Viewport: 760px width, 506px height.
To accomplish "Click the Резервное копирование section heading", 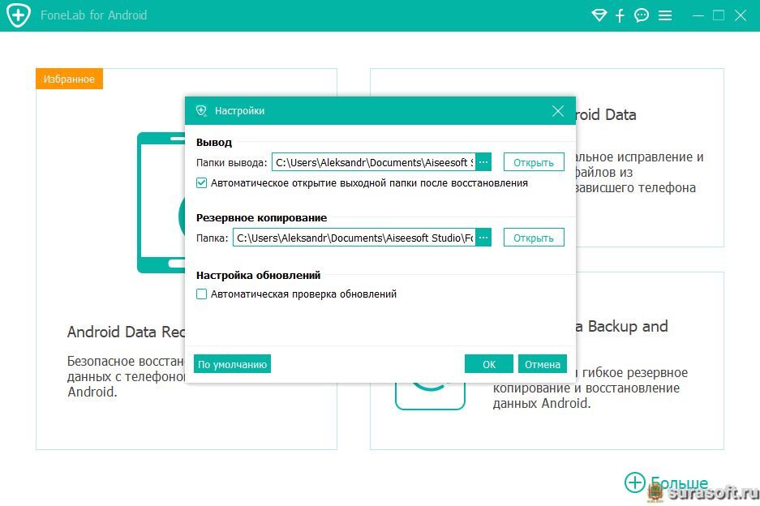I will coord(261,217).
